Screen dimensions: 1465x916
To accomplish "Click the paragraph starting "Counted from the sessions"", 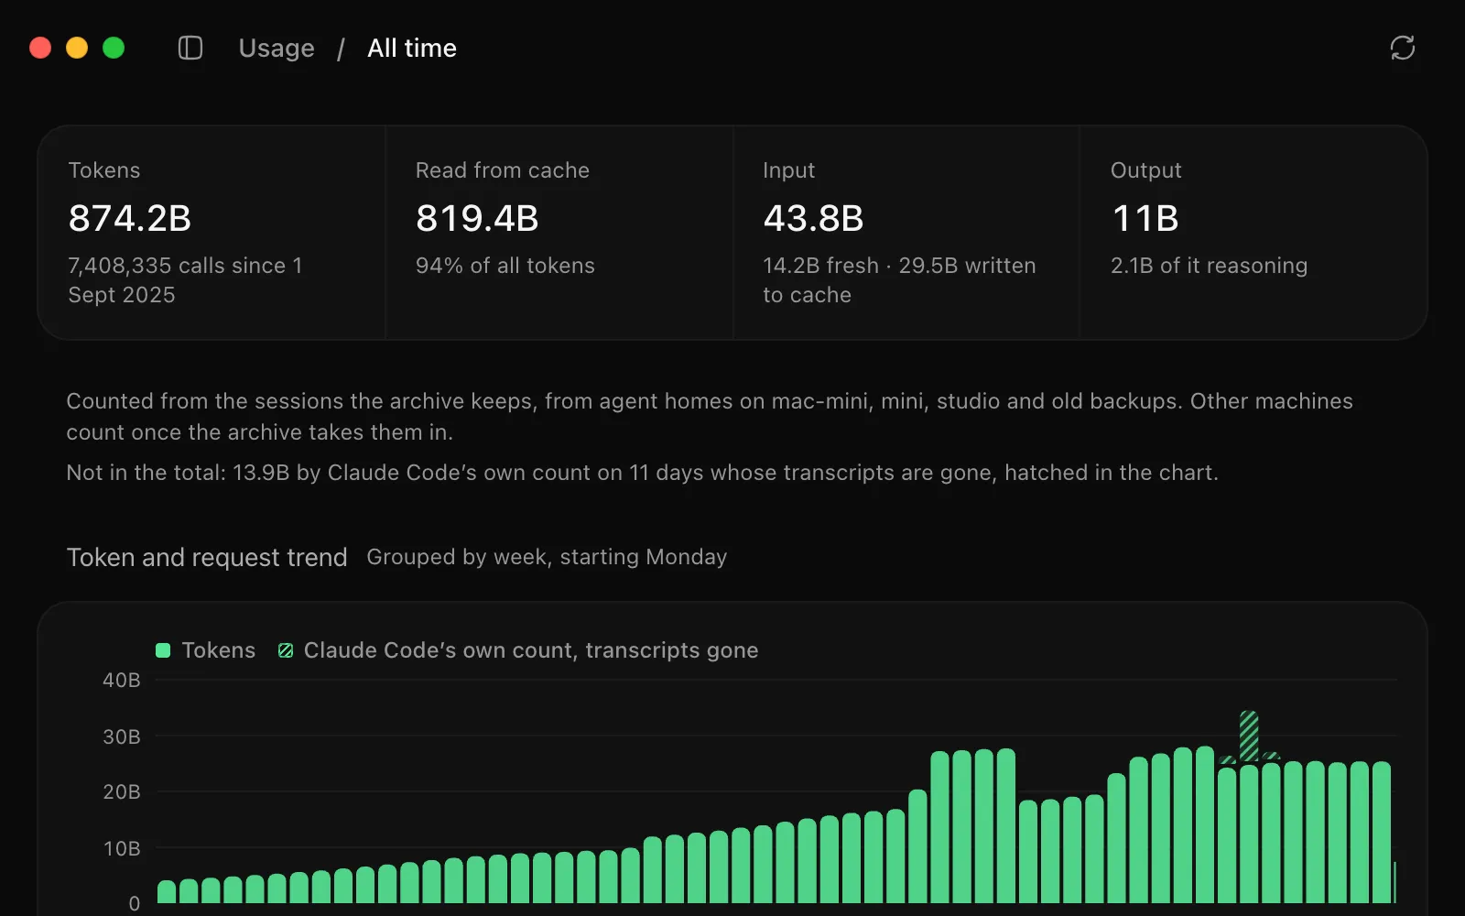I will click(710, 417).
